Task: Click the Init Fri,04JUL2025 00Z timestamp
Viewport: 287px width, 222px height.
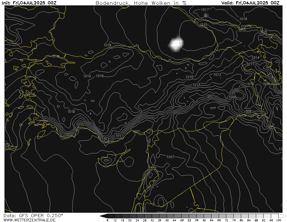Action: (29, 3)
